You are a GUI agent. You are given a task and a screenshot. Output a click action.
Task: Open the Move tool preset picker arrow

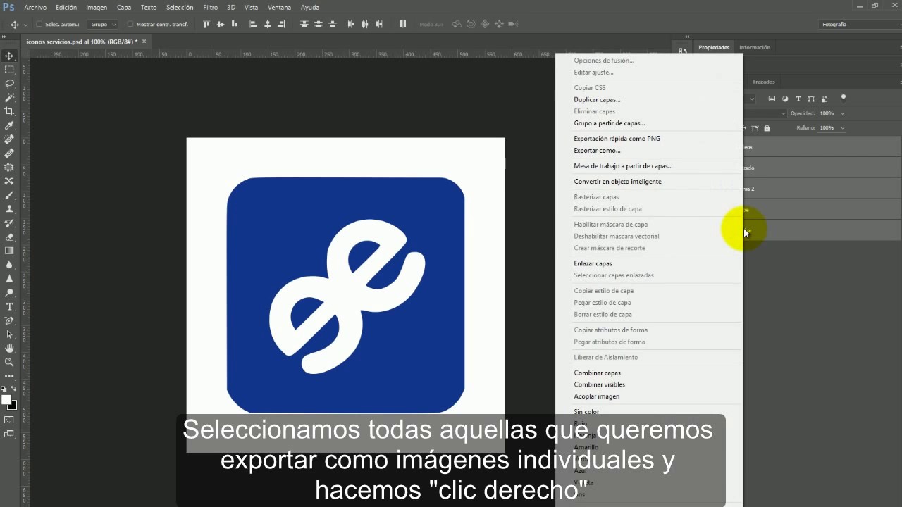pyautogui.click(x=25, y=25)
